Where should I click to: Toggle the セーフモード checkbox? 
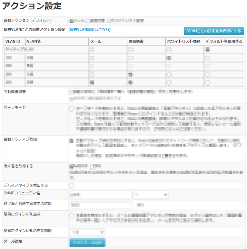[71, 109]
